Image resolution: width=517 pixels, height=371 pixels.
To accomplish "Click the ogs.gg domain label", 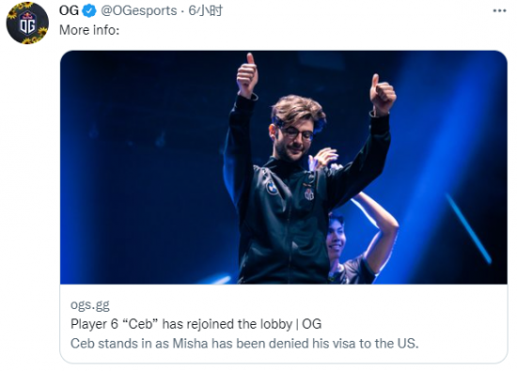I will (x=90, y=305).
